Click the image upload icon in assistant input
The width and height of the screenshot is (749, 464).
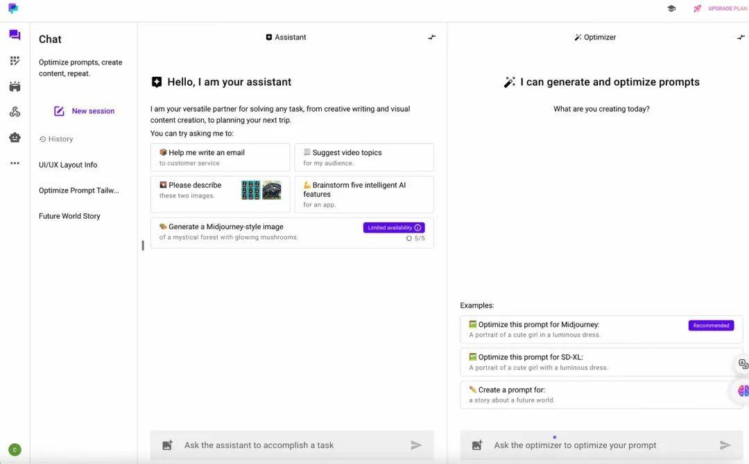pos(167,445)
